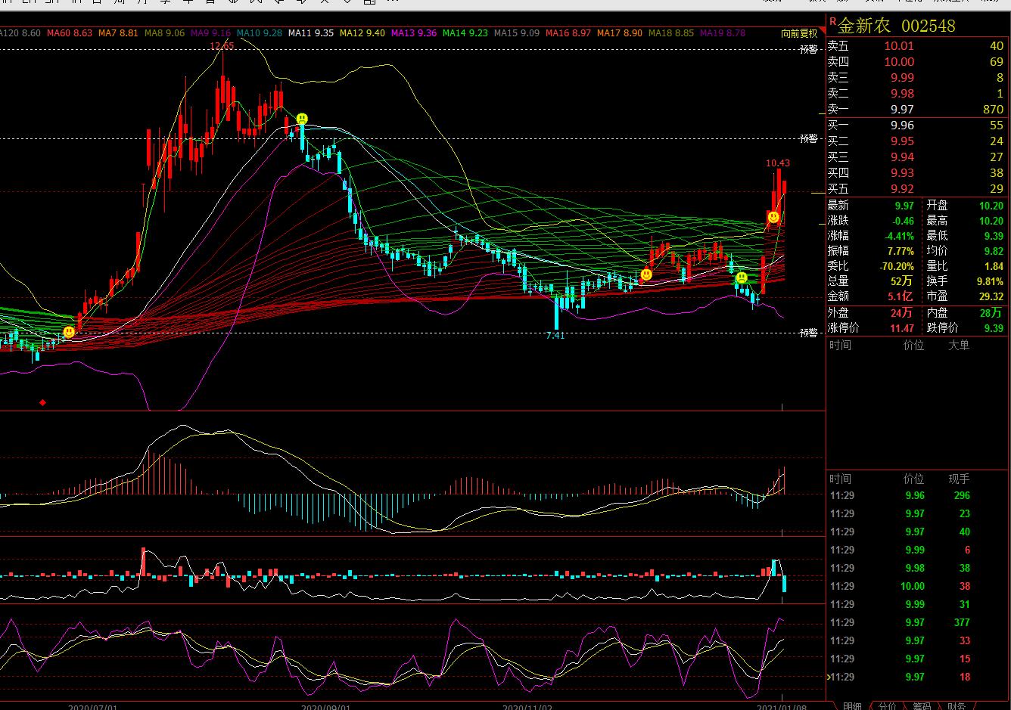Click the 卖四 ask price 10.00
Image resolution: width=1011 pixels, height=710 pixels.
(x=899, y=62)
